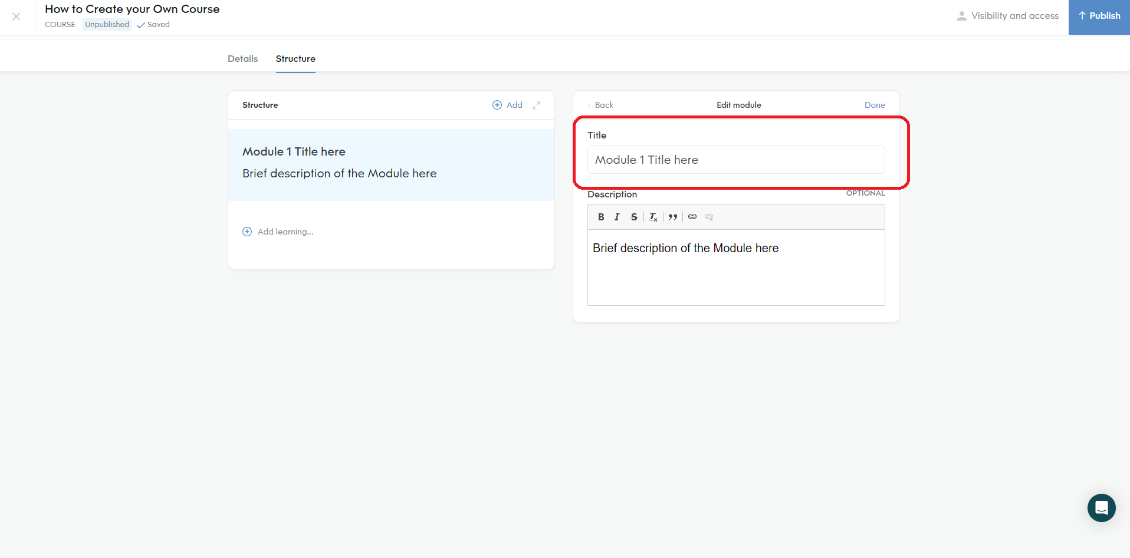Click Done in Edit module

875,105
